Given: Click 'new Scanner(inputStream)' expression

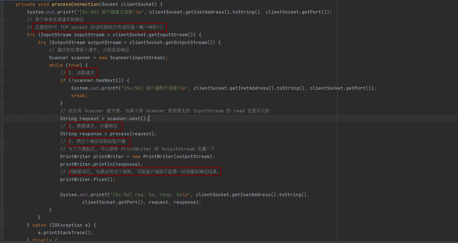Looking at the screenshot, I should [x=132, y=58].
